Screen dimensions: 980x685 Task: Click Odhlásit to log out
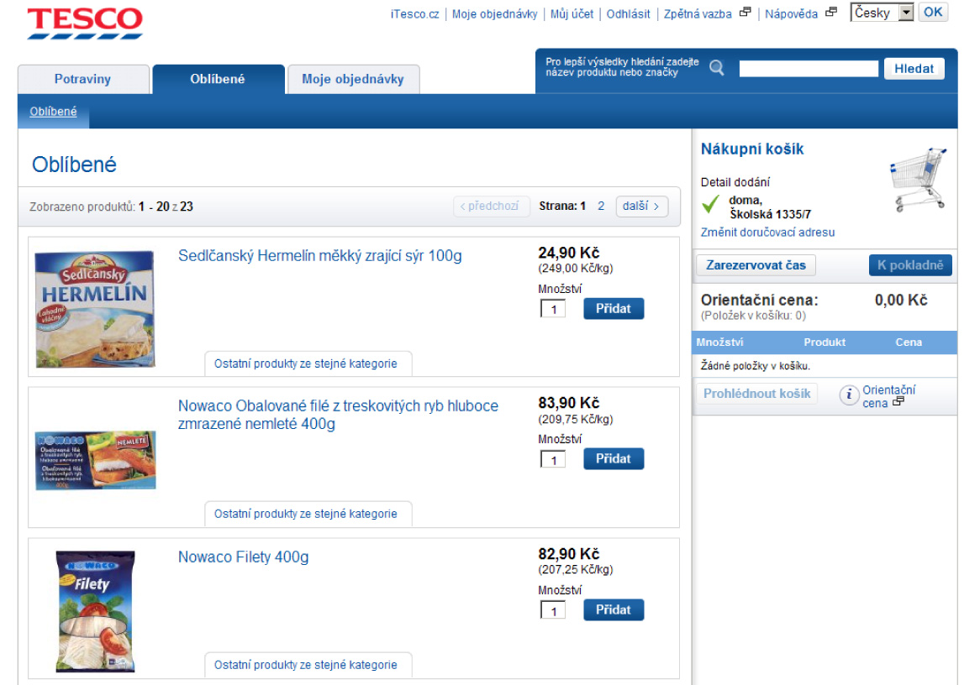[x=628, y=14]
